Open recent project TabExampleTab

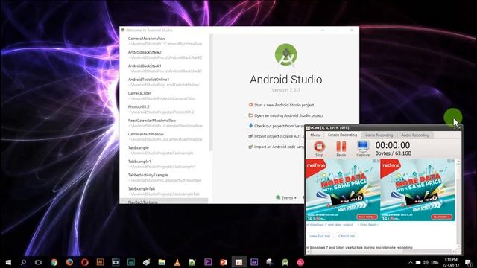tap(165, 191)
